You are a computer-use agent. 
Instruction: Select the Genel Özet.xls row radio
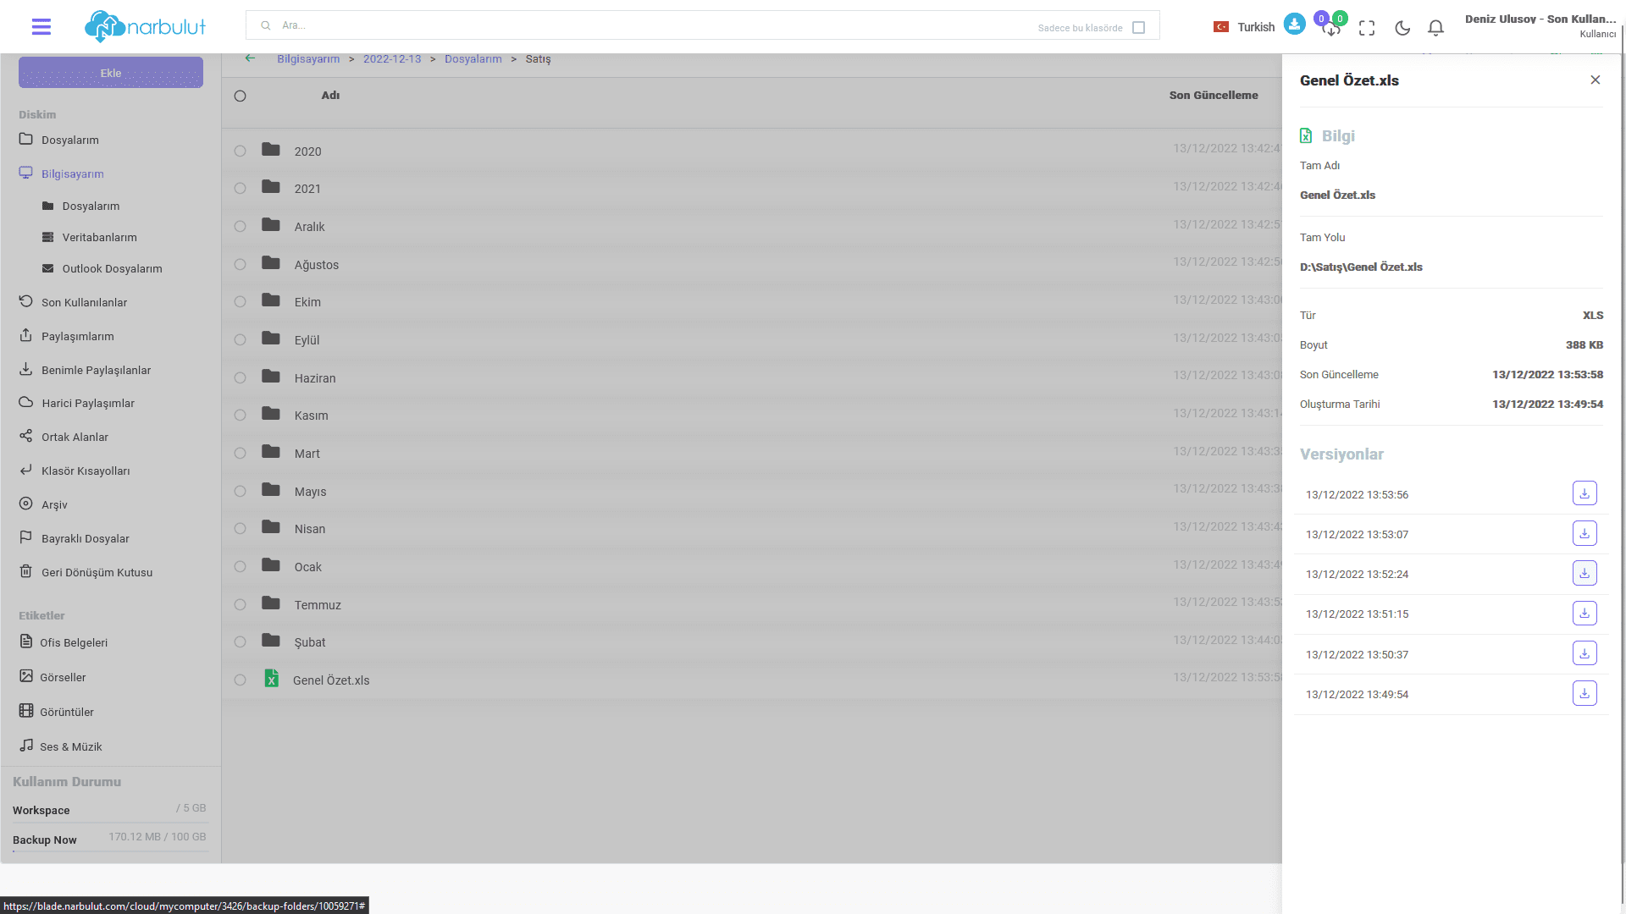[241, 680]
